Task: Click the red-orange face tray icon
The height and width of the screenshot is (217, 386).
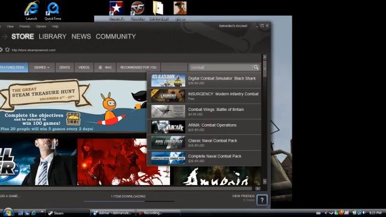Action: (x=341, y=212)
